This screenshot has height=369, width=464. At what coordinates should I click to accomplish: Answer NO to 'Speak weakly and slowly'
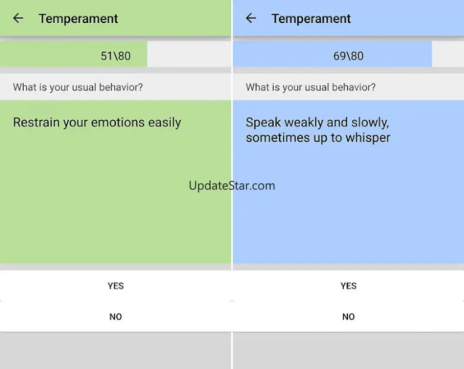pos(348,317)
